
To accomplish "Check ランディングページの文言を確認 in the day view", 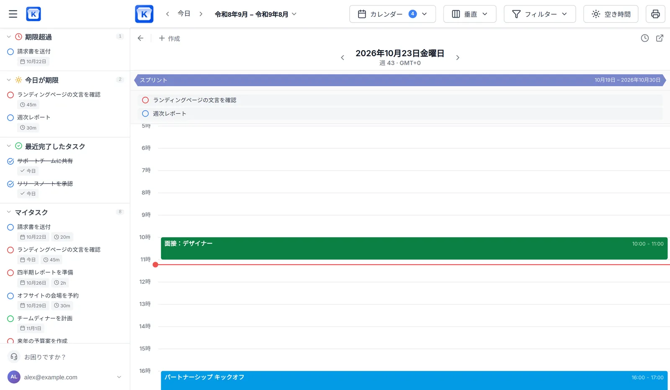I will tap(145, 100).
